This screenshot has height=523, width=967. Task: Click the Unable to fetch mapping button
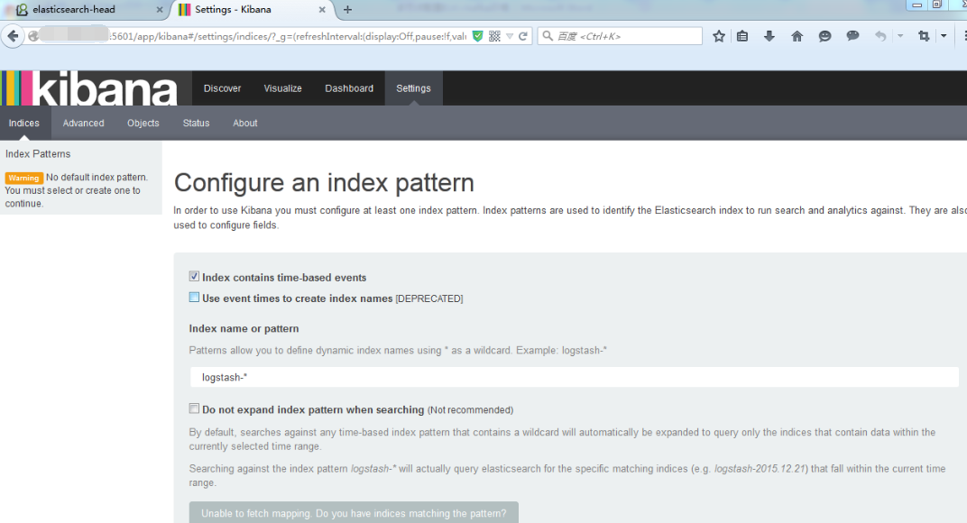coord(354,512)
